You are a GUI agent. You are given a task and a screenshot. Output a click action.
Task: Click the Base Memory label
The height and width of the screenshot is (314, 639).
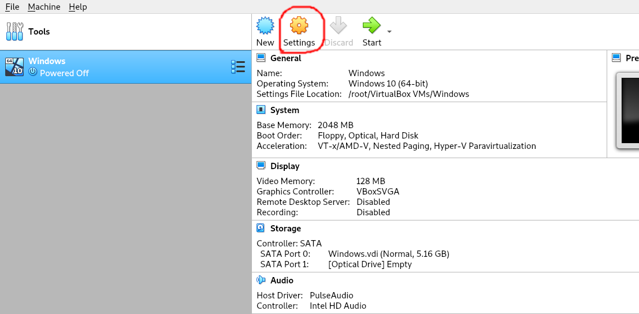284,125
